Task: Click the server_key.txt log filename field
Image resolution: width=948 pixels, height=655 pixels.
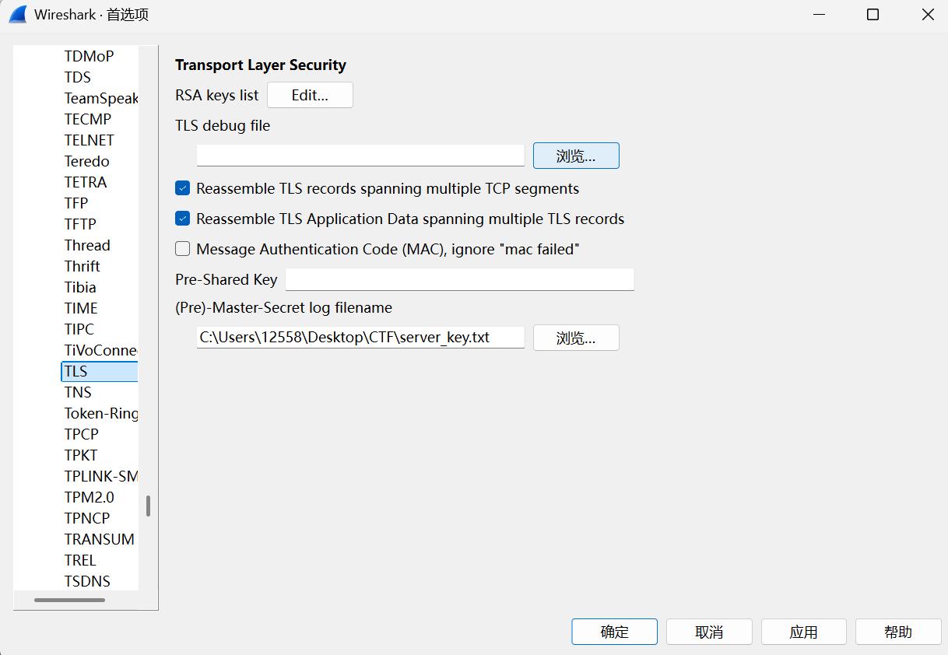Action: [x=360, y=338]
